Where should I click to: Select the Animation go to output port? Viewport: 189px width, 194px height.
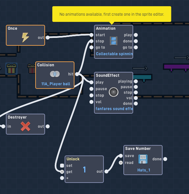tap(136, 47)
